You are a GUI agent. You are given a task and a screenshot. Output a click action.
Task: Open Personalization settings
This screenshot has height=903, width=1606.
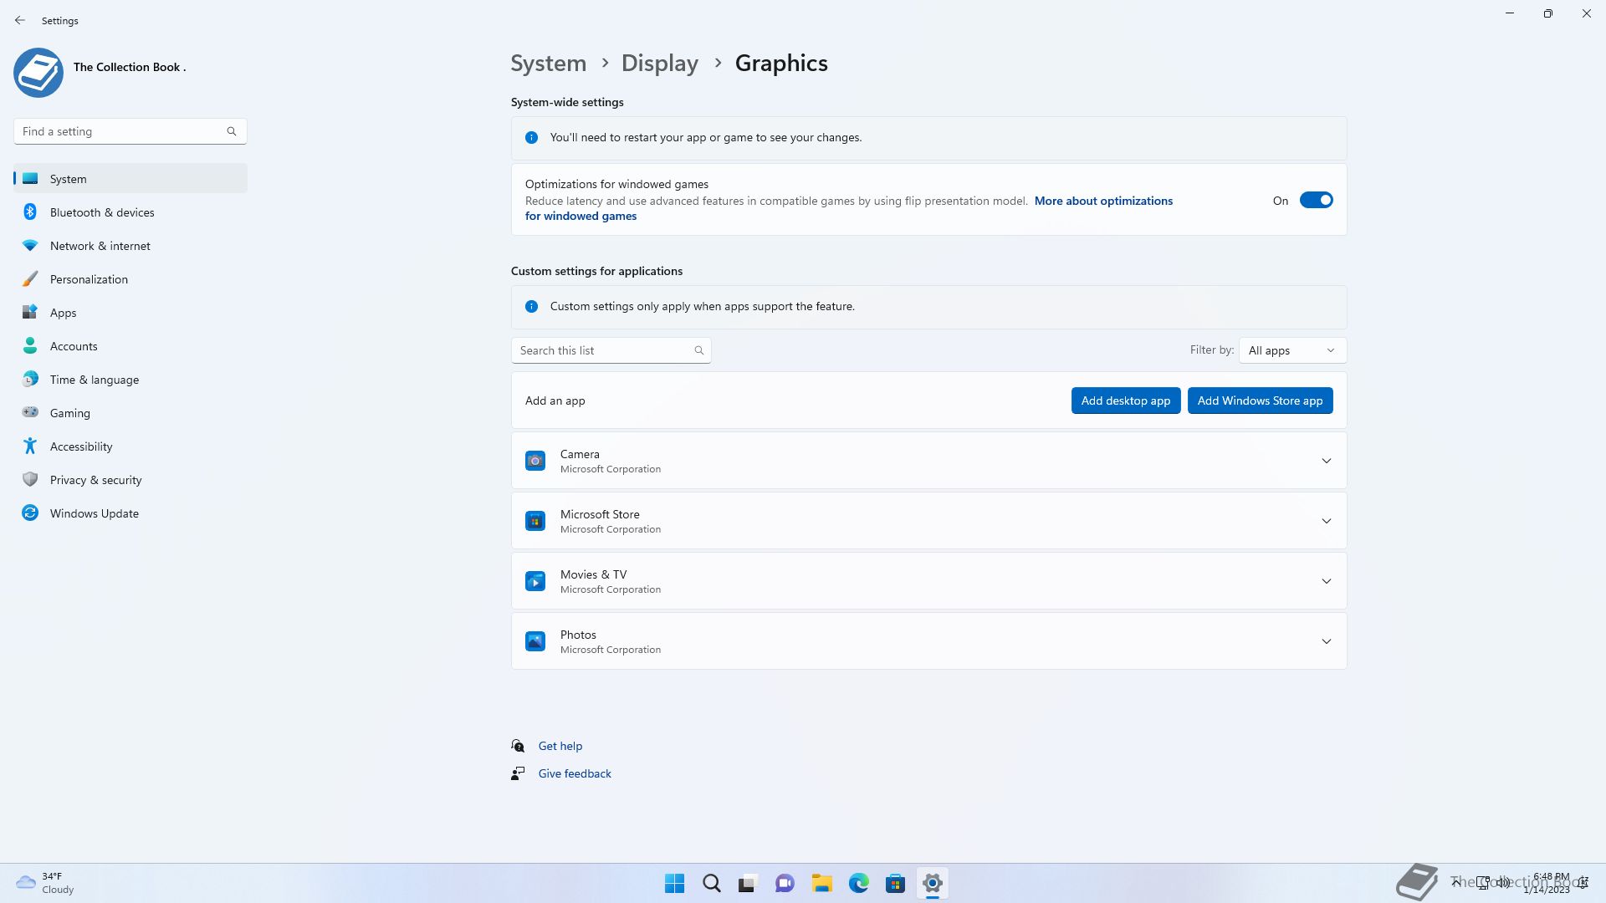coord(130,279)
